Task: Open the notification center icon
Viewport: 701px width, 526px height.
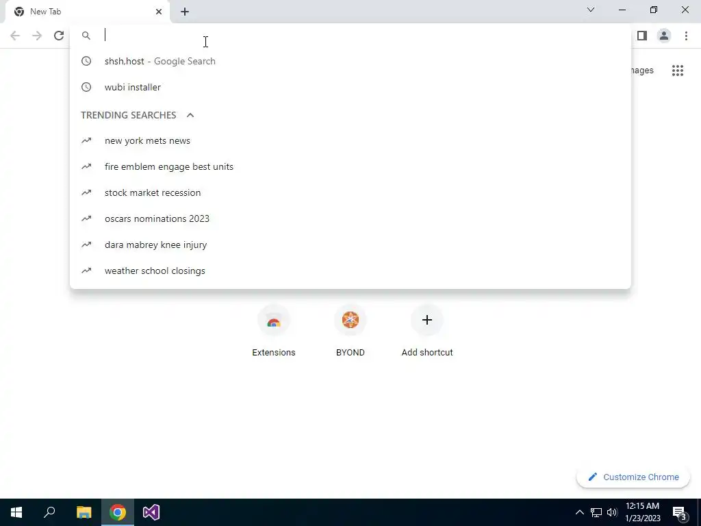Action: click(680, 512)
